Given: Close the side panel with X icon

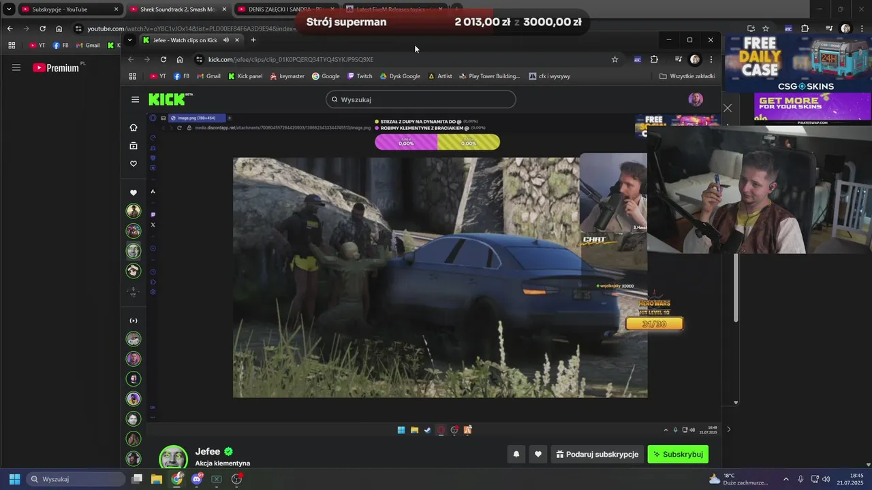Looking at the screenshot, I should [728, 108].
